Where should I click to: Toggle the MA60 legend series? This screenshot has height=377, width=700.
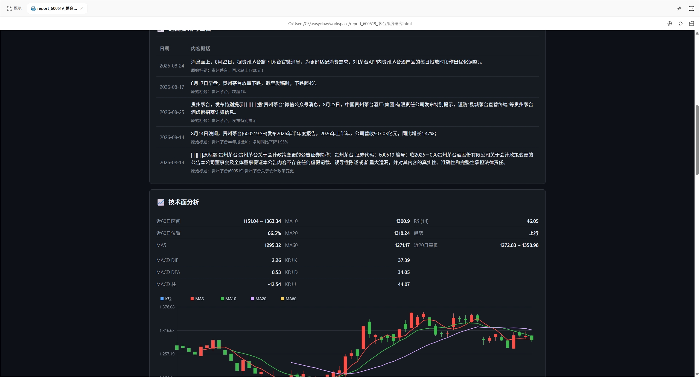288,299
